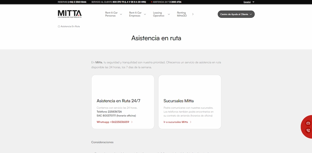Click the home icon in the breadcrumb

coord(59,26)
